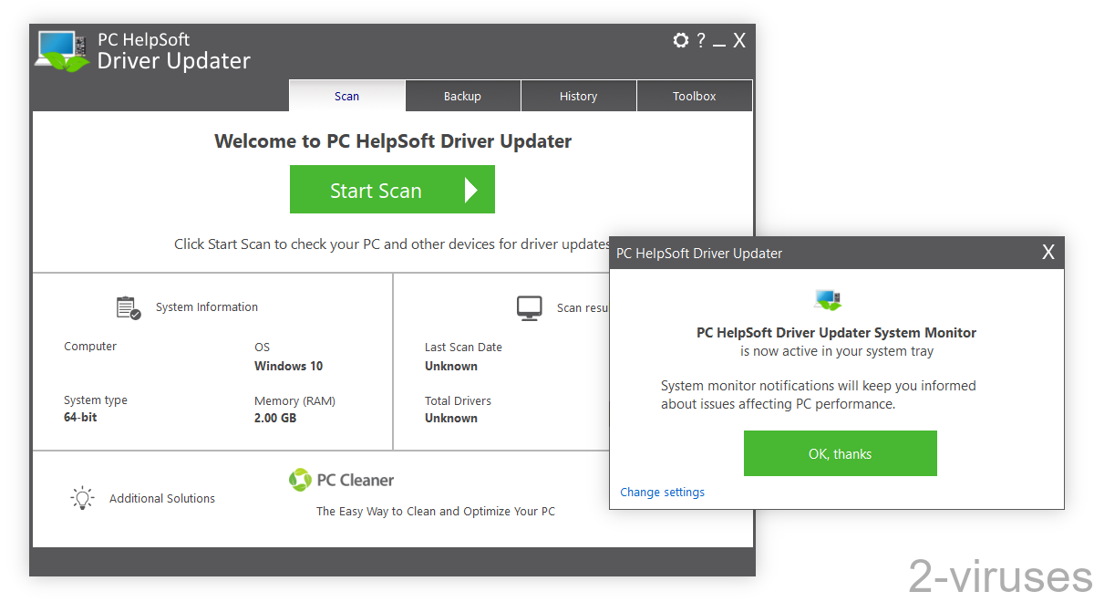Image resolution: width=1094 pixels, height=602 pixels.
Task: Click the PC Cleaner logo icon
Action: tap(300, 480)
